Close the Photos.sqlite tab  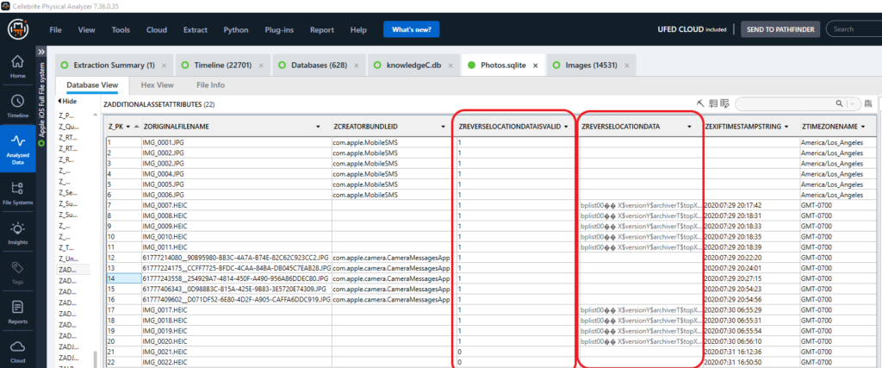(536, 65)
